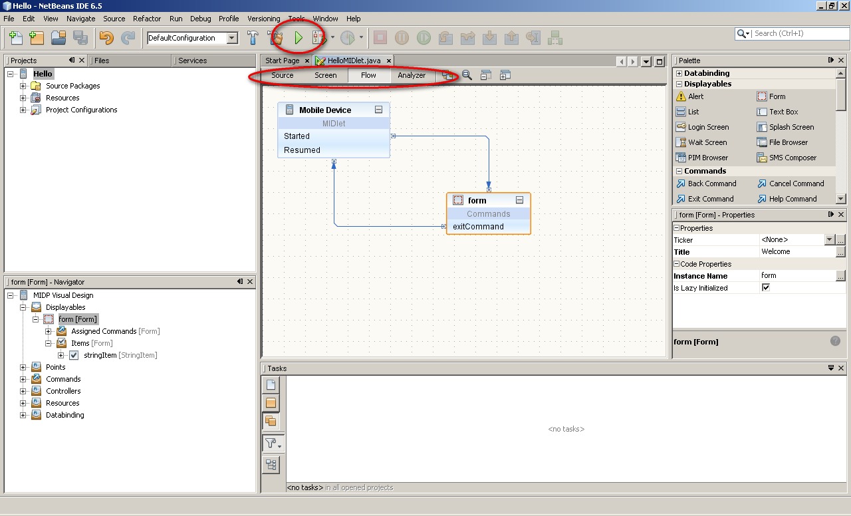Expand the Controllers node in Navigator
The width and height of the screenshot is (851, 516).
click(x=23, y=391)
